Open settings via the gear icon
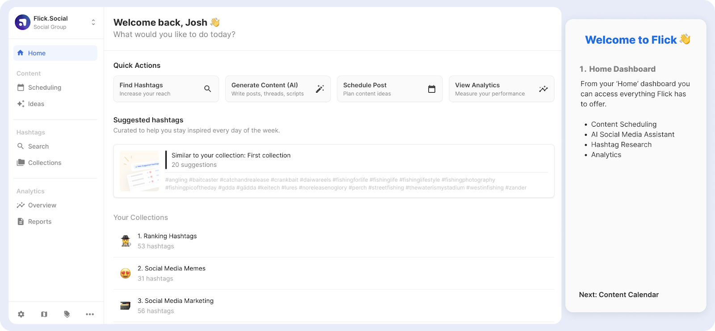The image size is (715, 331). [x=21, y=314]
